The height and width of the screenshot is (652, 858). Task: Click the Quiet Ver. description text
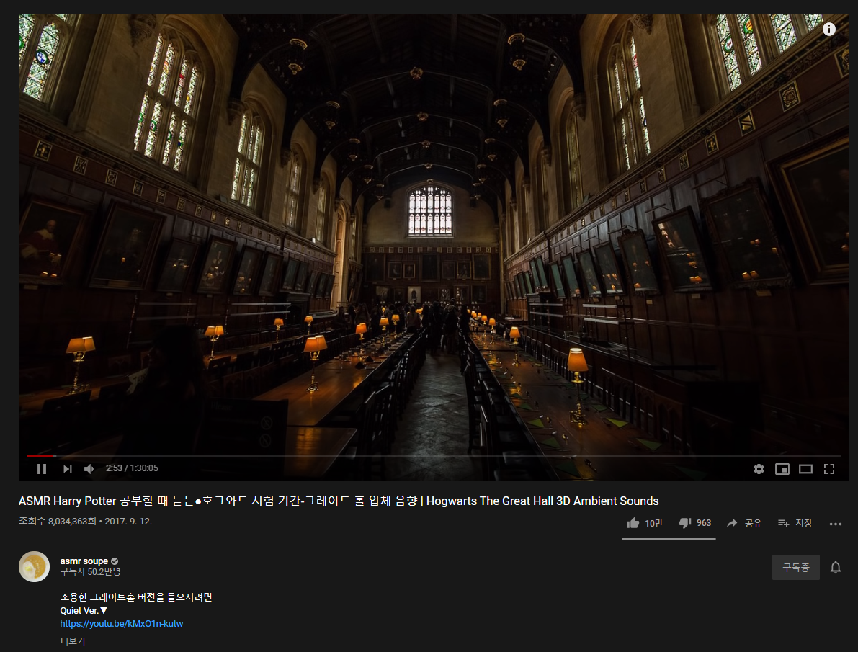pos(84,610)
